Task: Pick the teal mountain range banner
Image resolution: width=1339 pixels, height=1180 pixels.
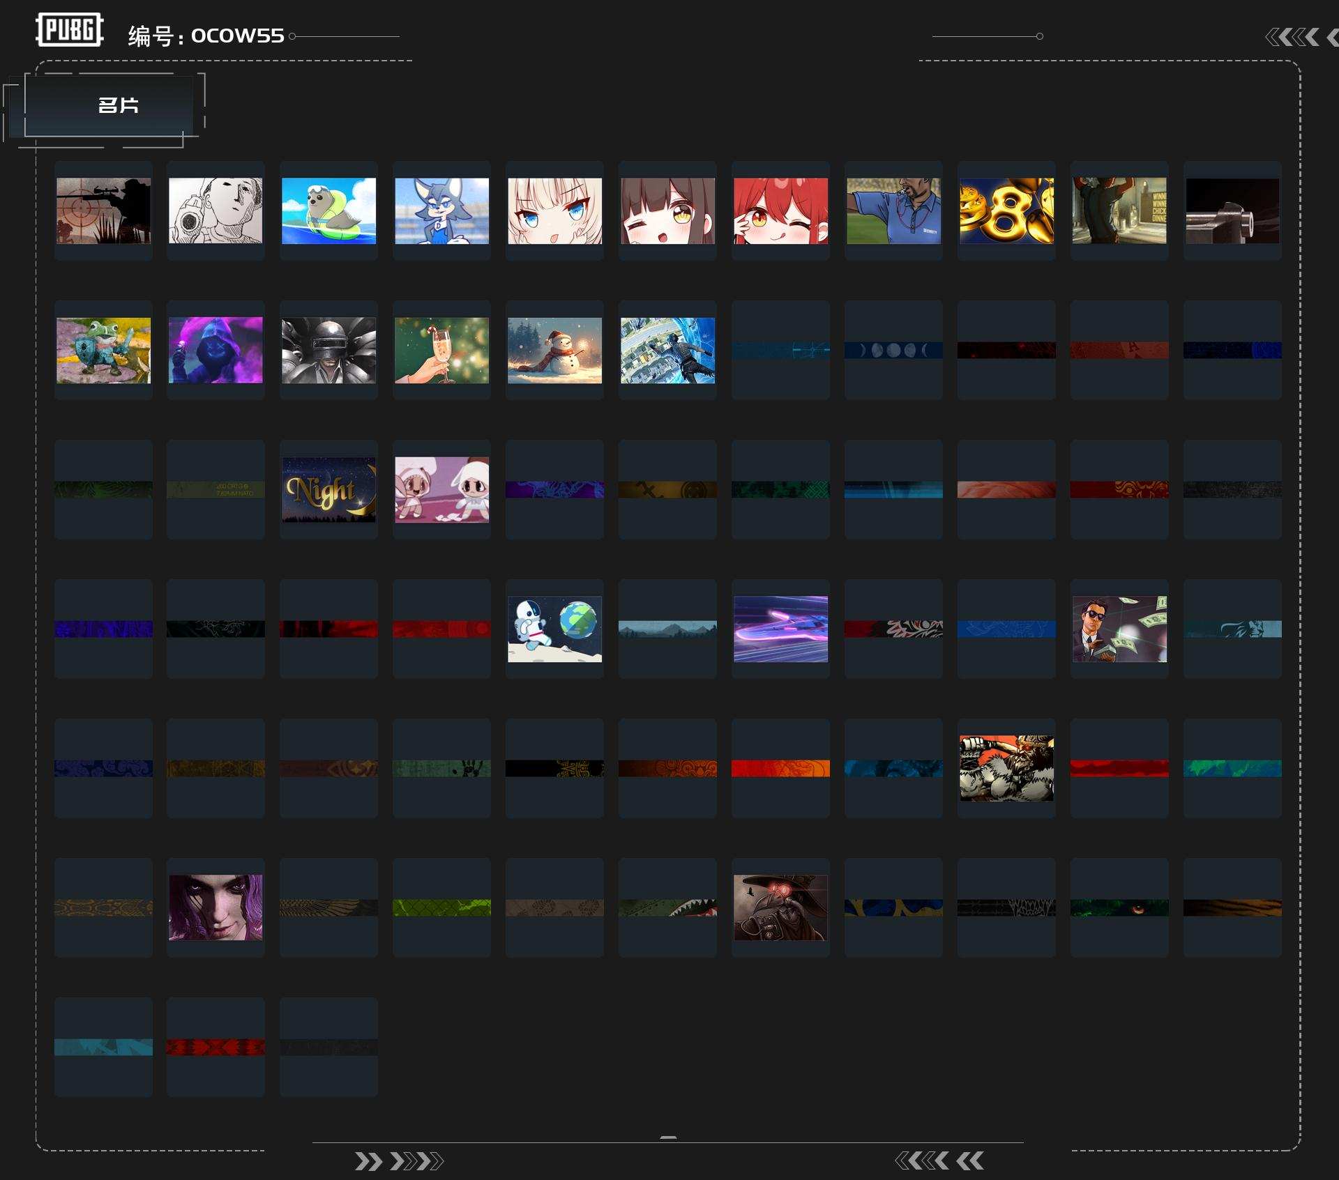Action: point(667,629)
